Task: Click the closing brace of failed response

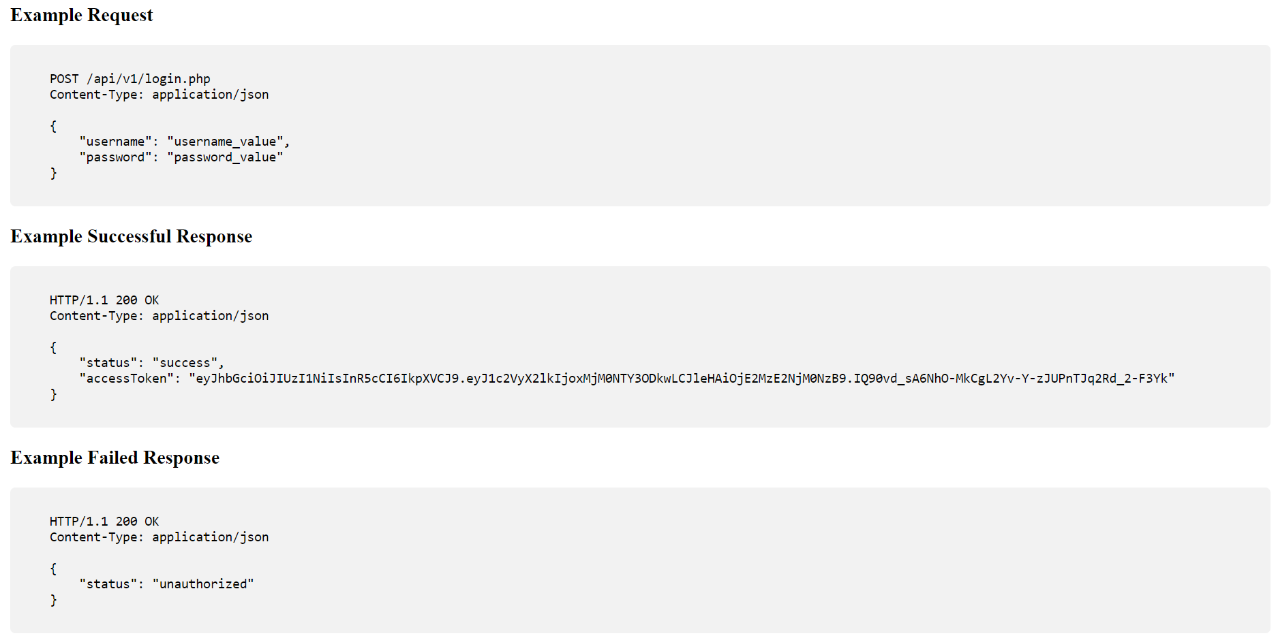Action: 53,600
